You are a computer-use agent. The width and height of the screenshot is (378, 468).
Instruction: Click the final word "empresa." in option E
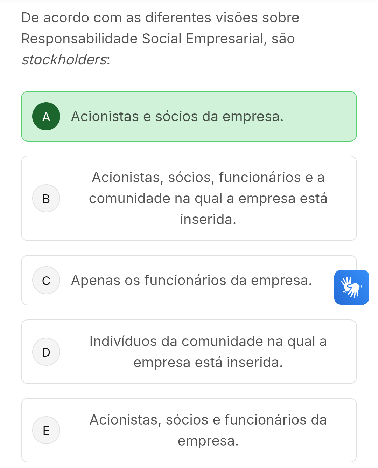[x=208, y=441]
